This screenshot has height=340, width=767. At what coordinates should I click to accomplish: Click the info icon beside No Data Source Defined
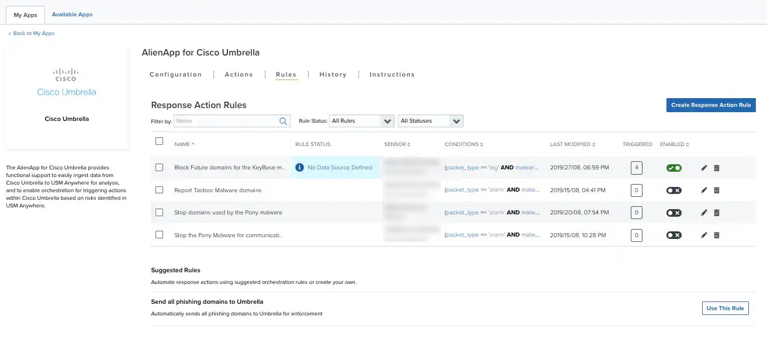coord(299,168)
